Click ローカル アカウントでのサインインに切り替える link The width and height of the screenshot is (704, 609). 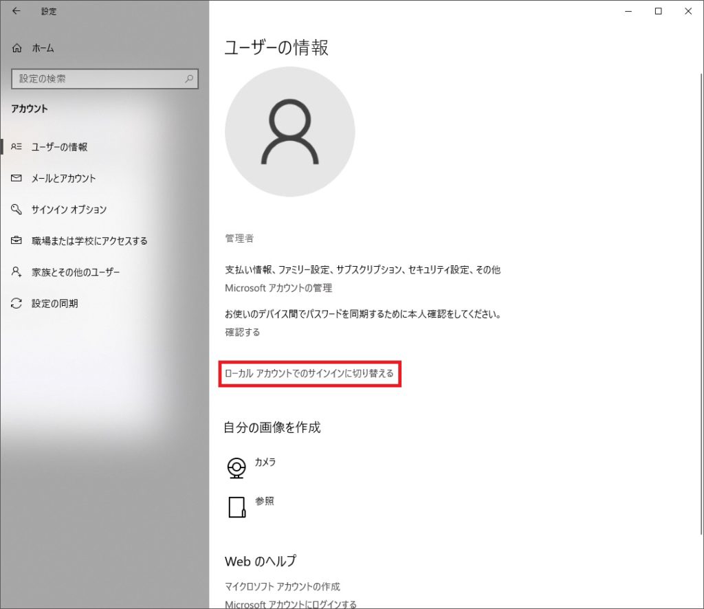click(309, 373)
